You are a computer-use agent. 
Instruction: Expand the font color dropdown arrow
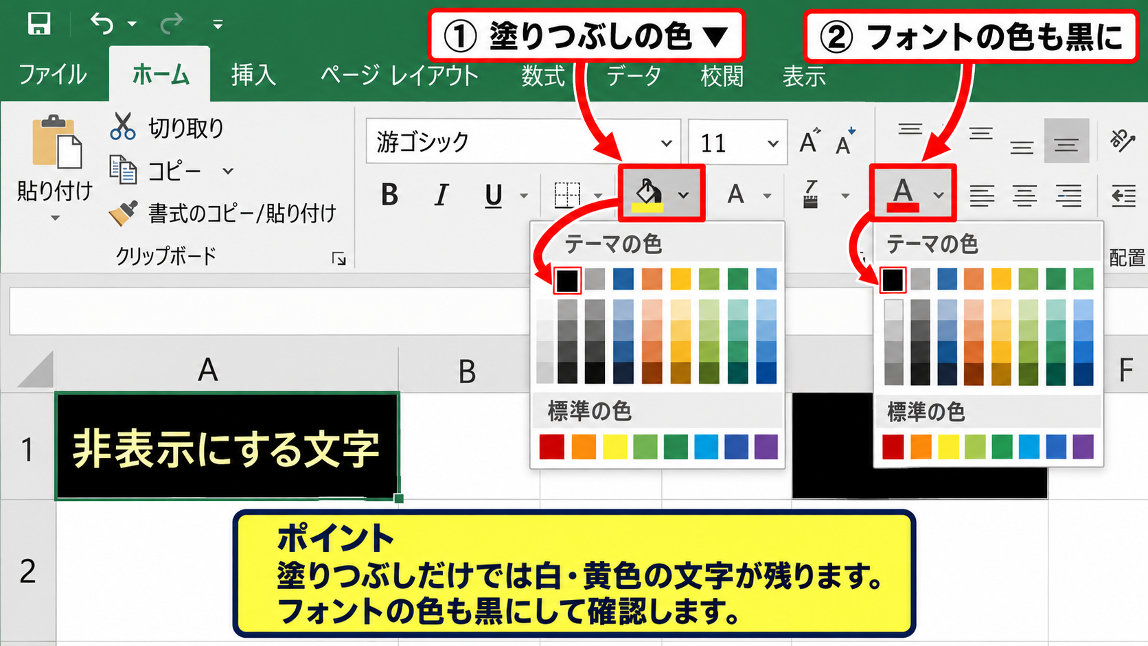coord(939,195)
